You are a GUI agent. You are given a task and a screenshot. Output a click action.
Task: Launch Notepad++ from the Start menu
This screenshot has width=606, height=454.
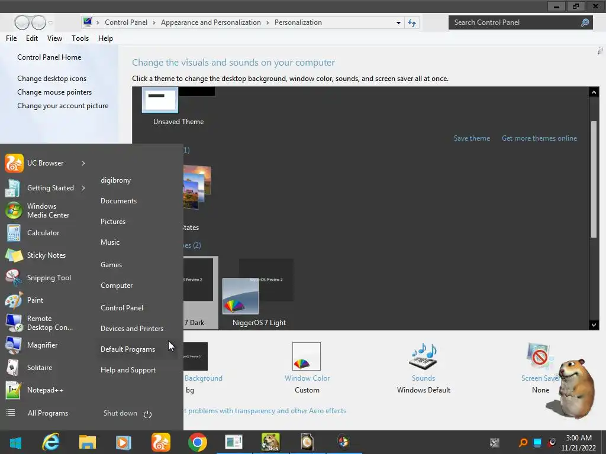pyautogui.click(x=46, y=390)
